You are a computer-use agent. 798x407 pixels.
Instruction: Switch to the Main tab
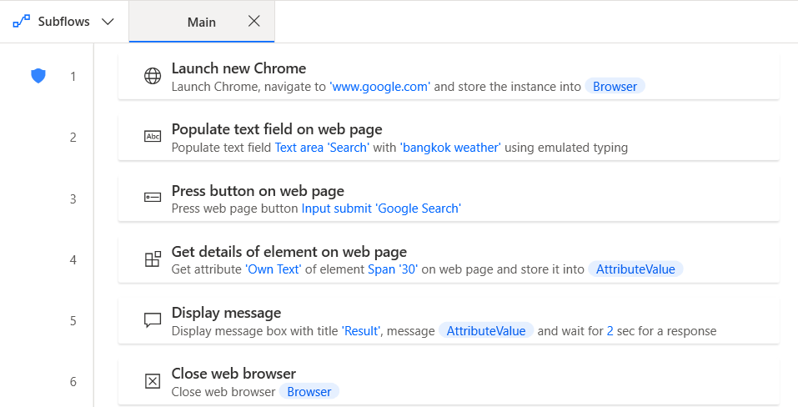(x=201, y=22)
